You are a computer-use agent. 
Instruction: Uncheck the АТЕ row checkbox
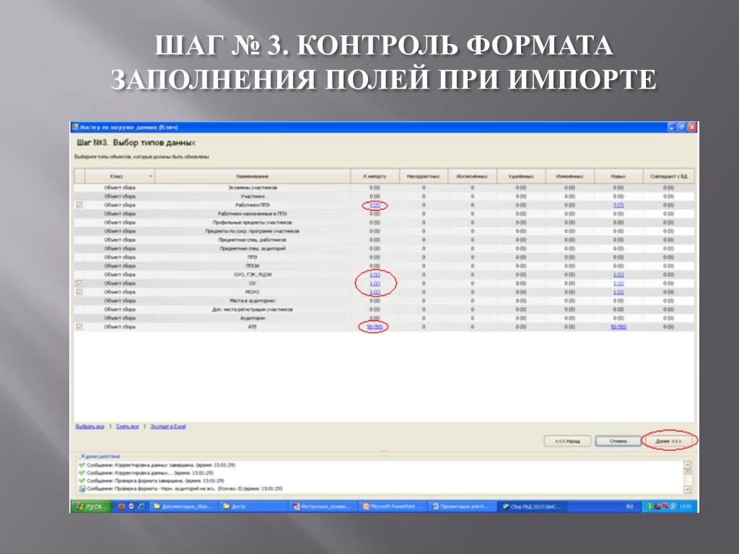coord(79,327)
